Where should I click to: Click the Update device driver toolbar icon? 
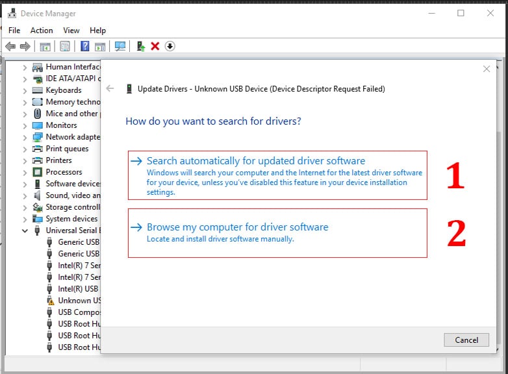[x=140, y=46]
